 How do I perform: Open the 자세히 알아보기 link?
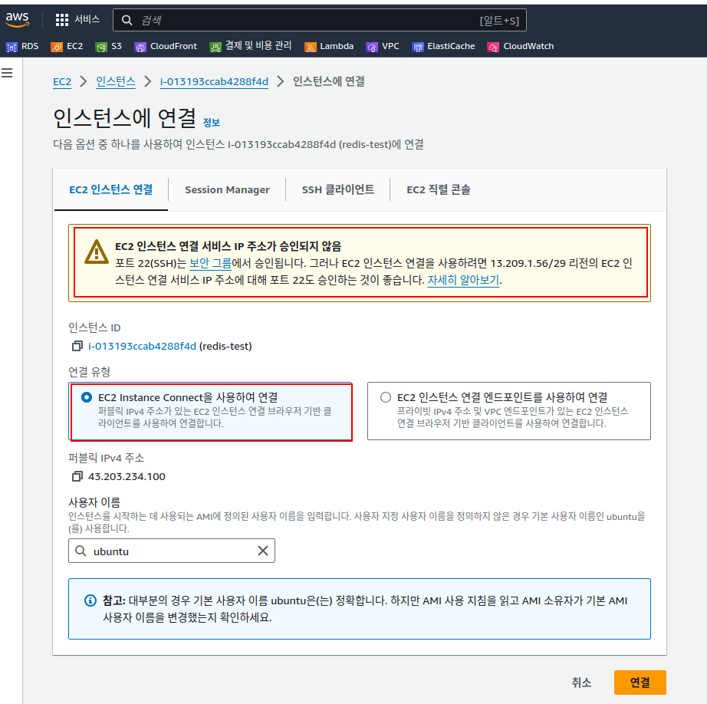click(463, 280)
